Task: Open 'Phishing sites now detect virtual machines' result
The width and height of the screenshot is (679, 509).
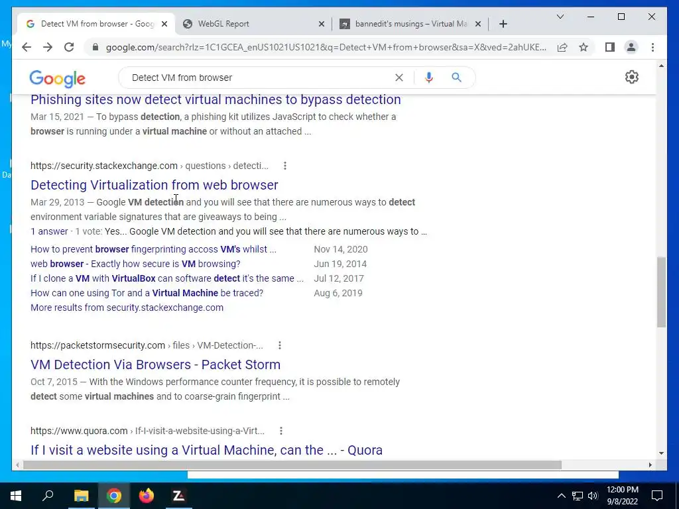Action: coord(216,99)
